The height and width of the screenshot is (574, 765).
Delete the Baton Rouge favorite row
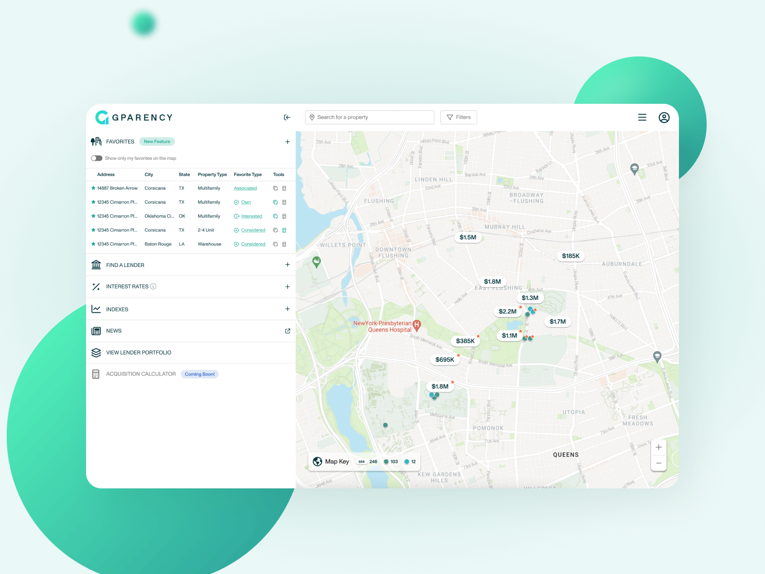click(x=284, y=244)
